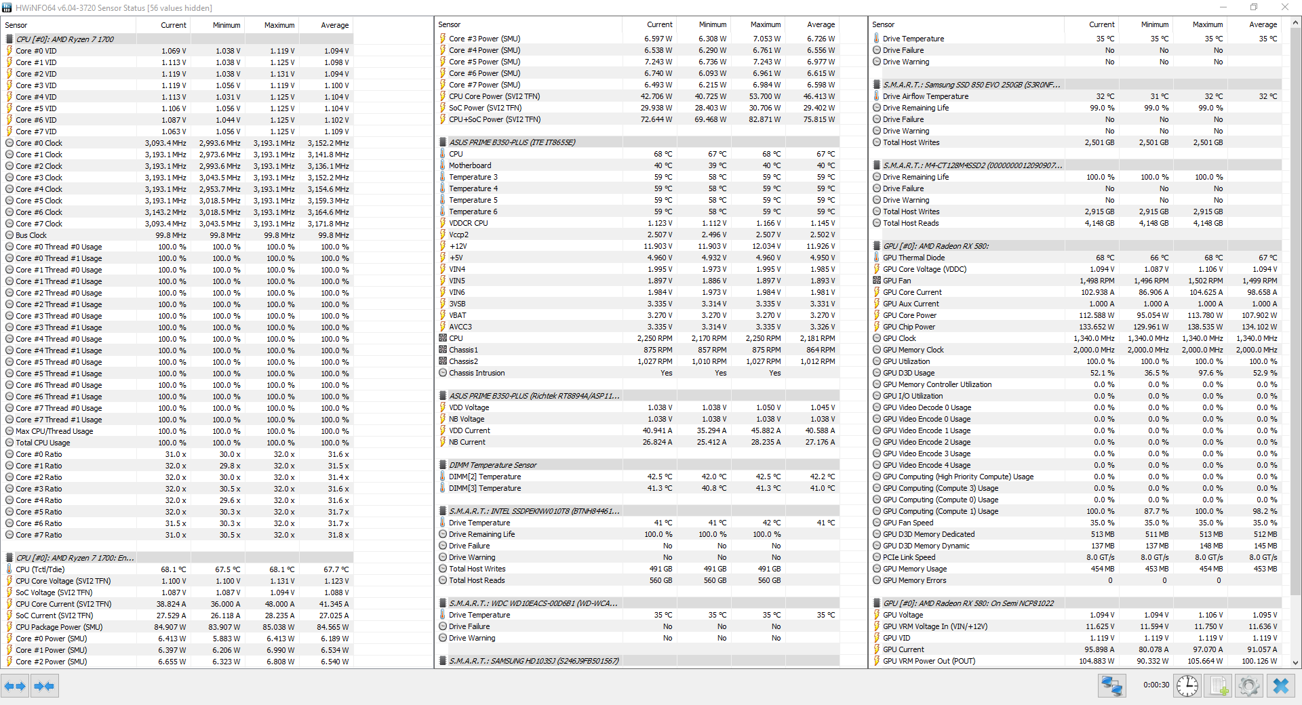Select the S.M.A.R.T.: SAMSUNG HD103SJ group header
The height and width of the screenshot is (705, 1302).
coord(637,661)
